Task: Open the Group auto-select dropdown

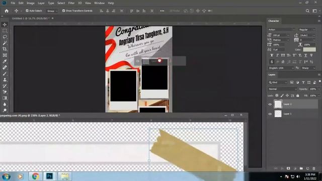Action: 52,11
